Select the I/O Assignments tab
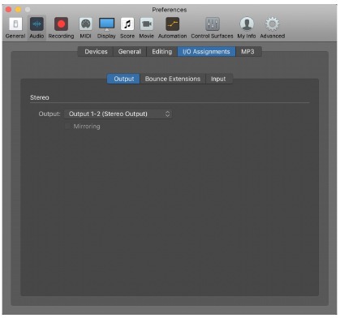This screenshot has height=318, width=340. point(206,52)
